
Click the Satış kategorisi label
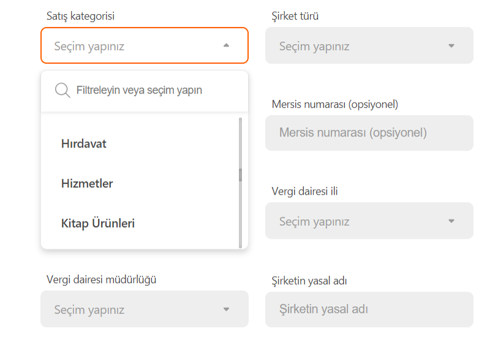click(x=80, y=16)
